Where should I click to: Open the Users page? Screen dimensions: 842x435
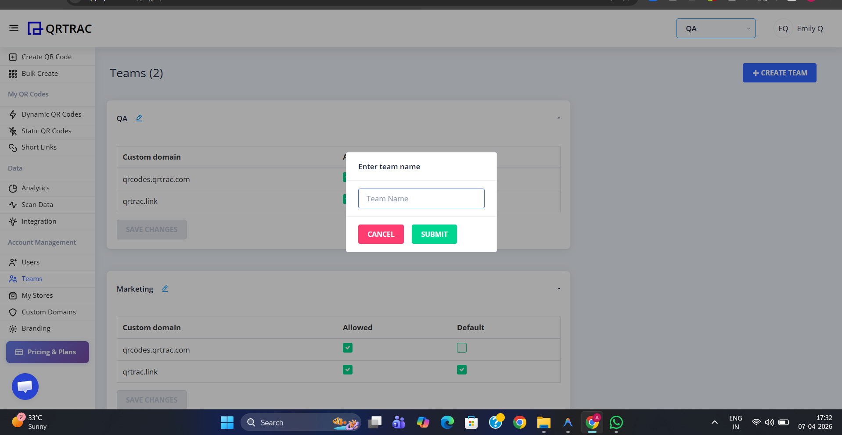tap(30, 262)
